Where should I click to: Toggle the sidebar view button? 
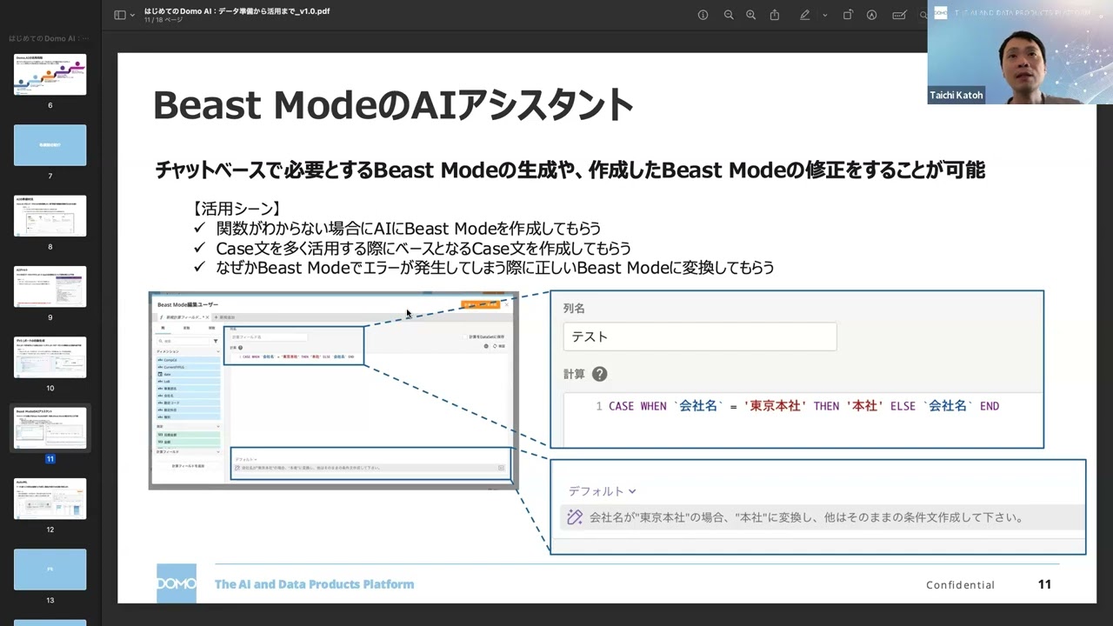[119, 15]
